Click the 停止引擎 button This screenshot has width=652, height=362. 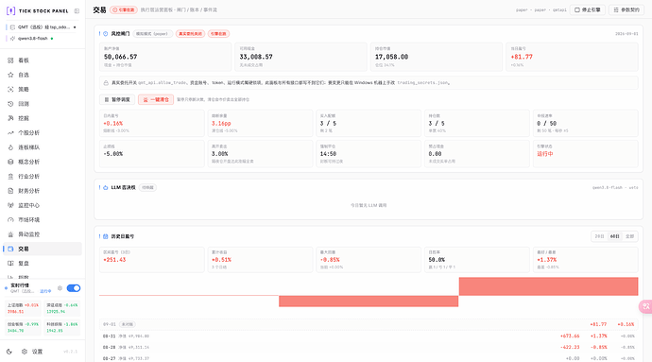pos(587,10)
